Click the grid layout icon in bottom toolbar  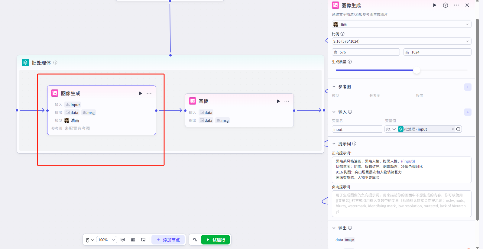[133, 240]
